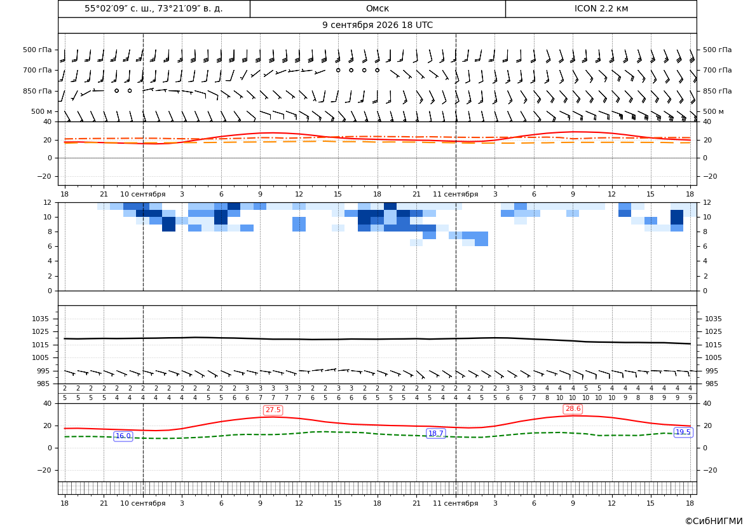The height and width of the screenshot is (526, 743).
Task: Click the 1015 pressure tick on right axis
Action: pos(713,345)
